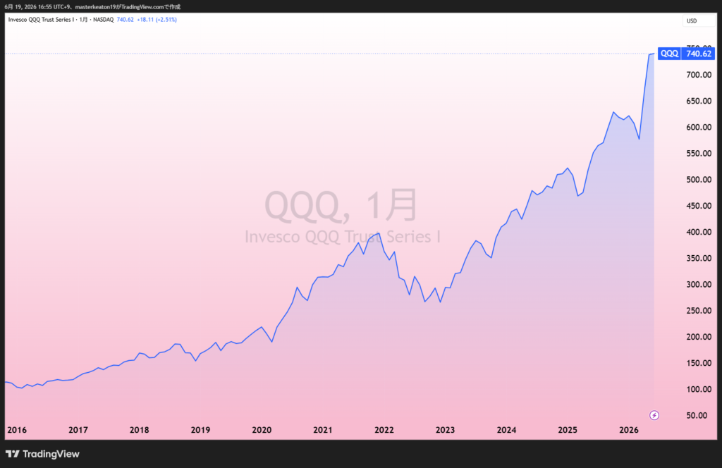Click the 400.00 price axis label
The height and width of the screenshot is (468, 722).
click(699, 232)
